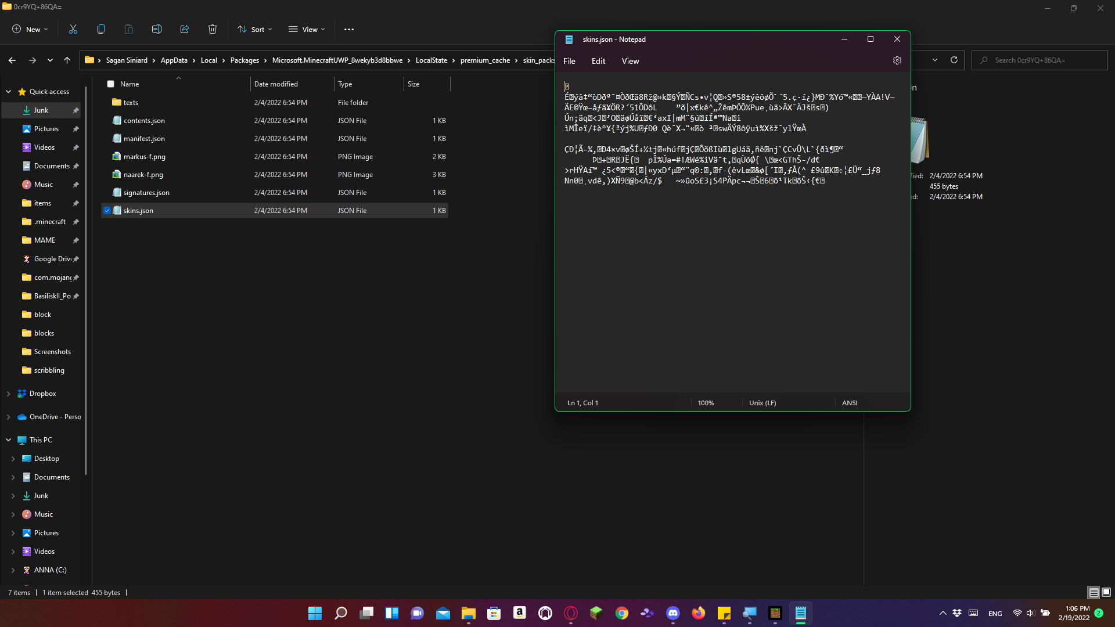
Task: Click the Share icon in toolbar
Action: point(185,29)
